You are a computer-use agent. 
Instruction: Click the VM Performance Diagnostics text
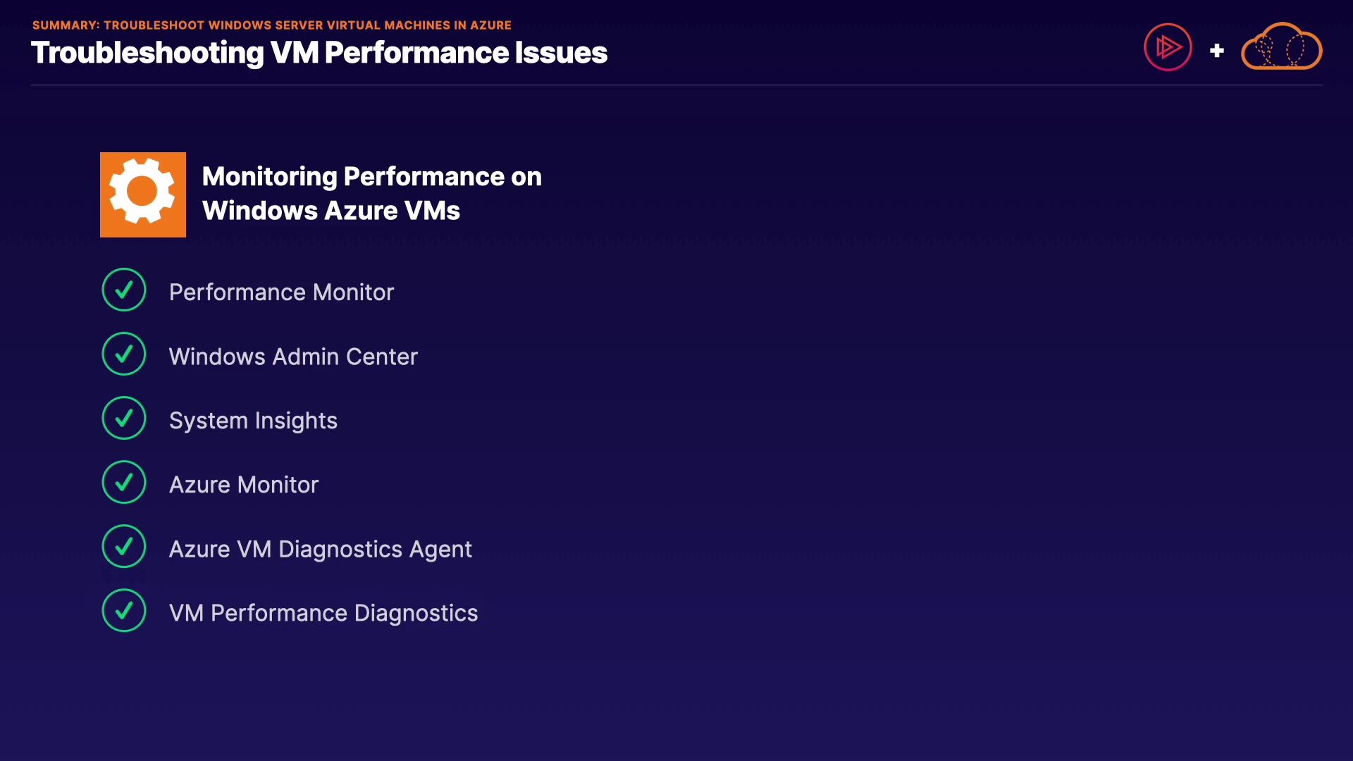pyautogui.click(x=323, y=613)
